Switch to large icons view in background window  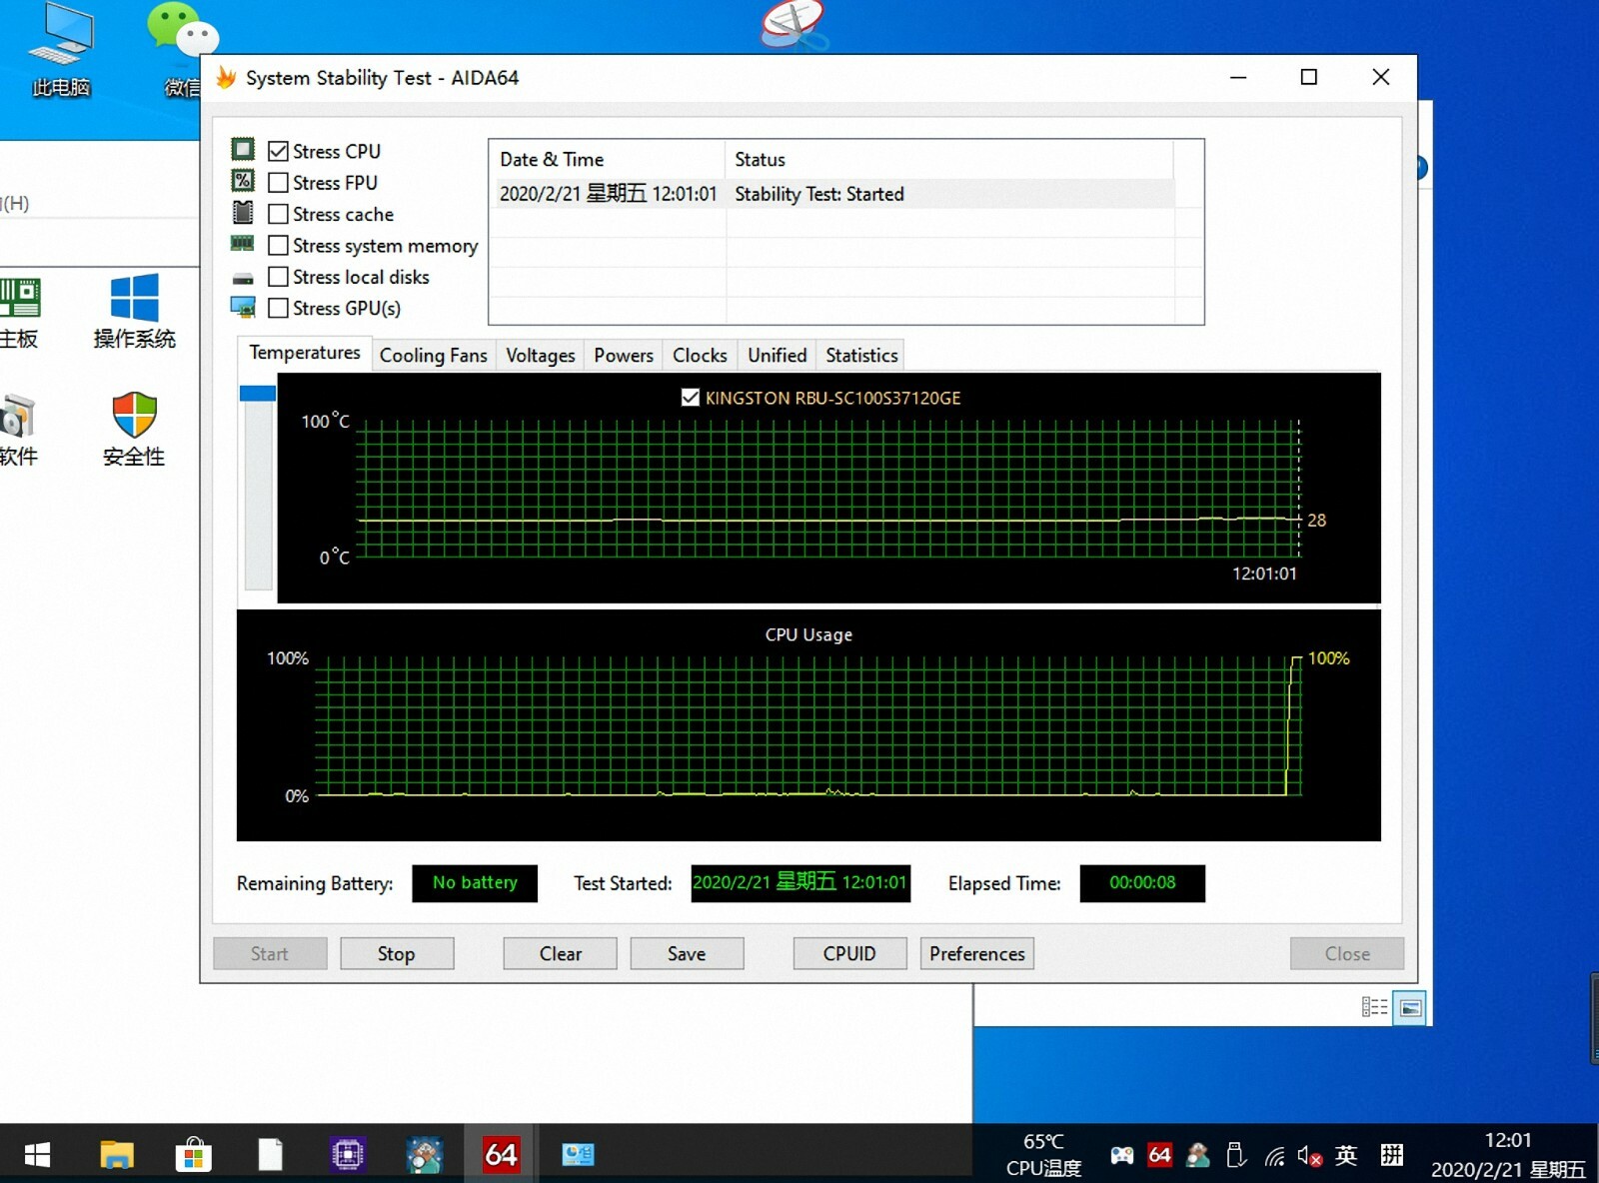(1410, 1007)
